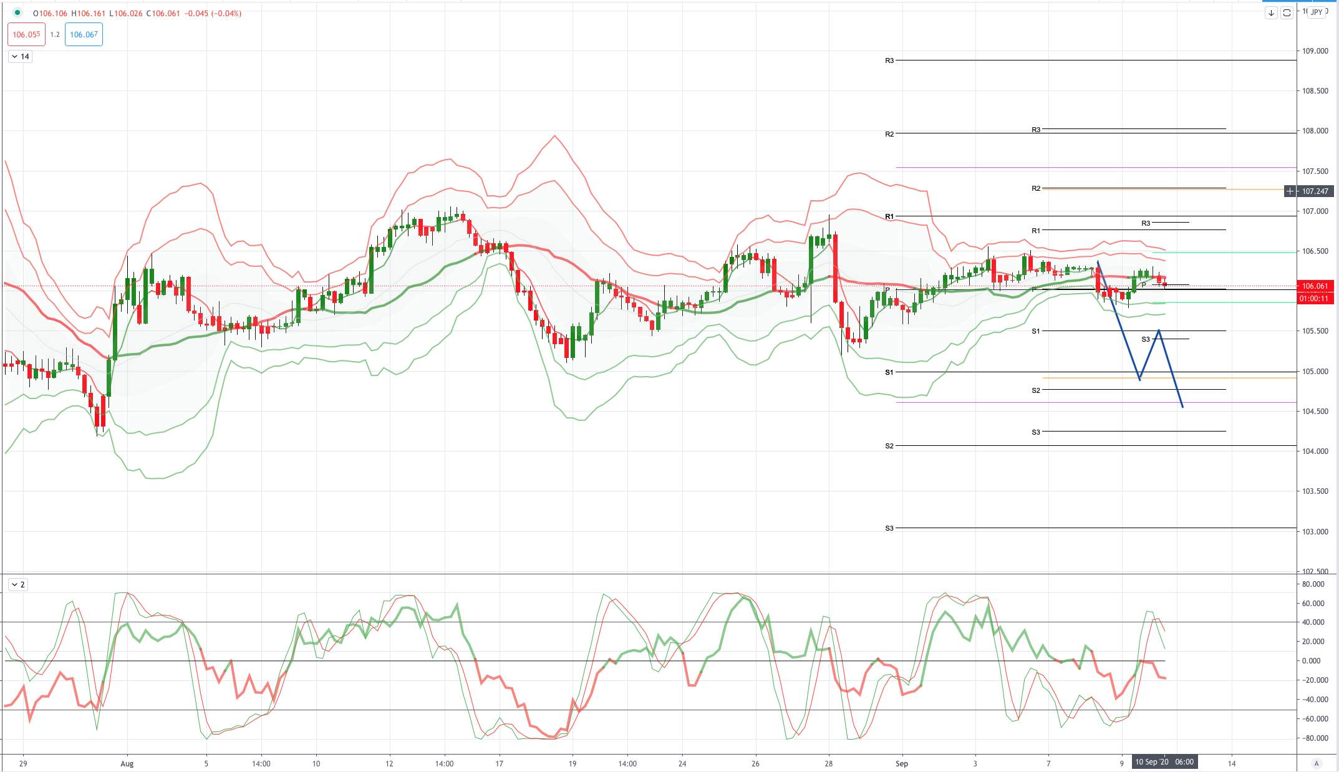Click the down-arrow button at chart top right

[1271, 12]
